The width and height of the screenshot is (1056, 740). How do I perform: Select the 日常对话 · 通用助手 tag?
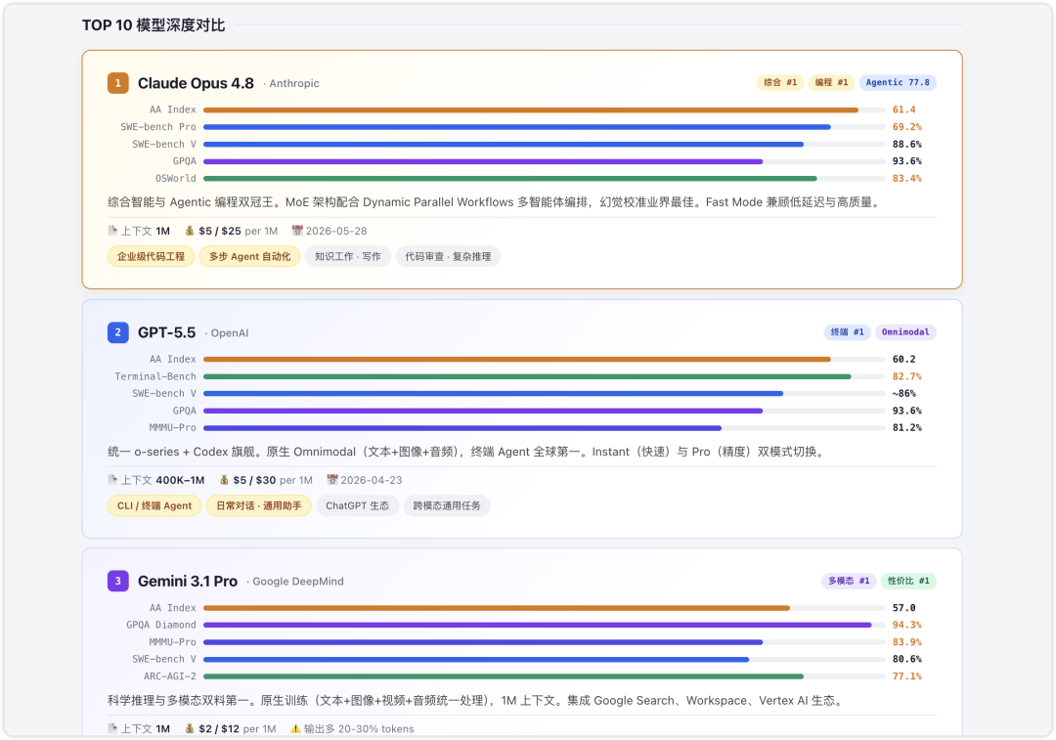(258, 505)
